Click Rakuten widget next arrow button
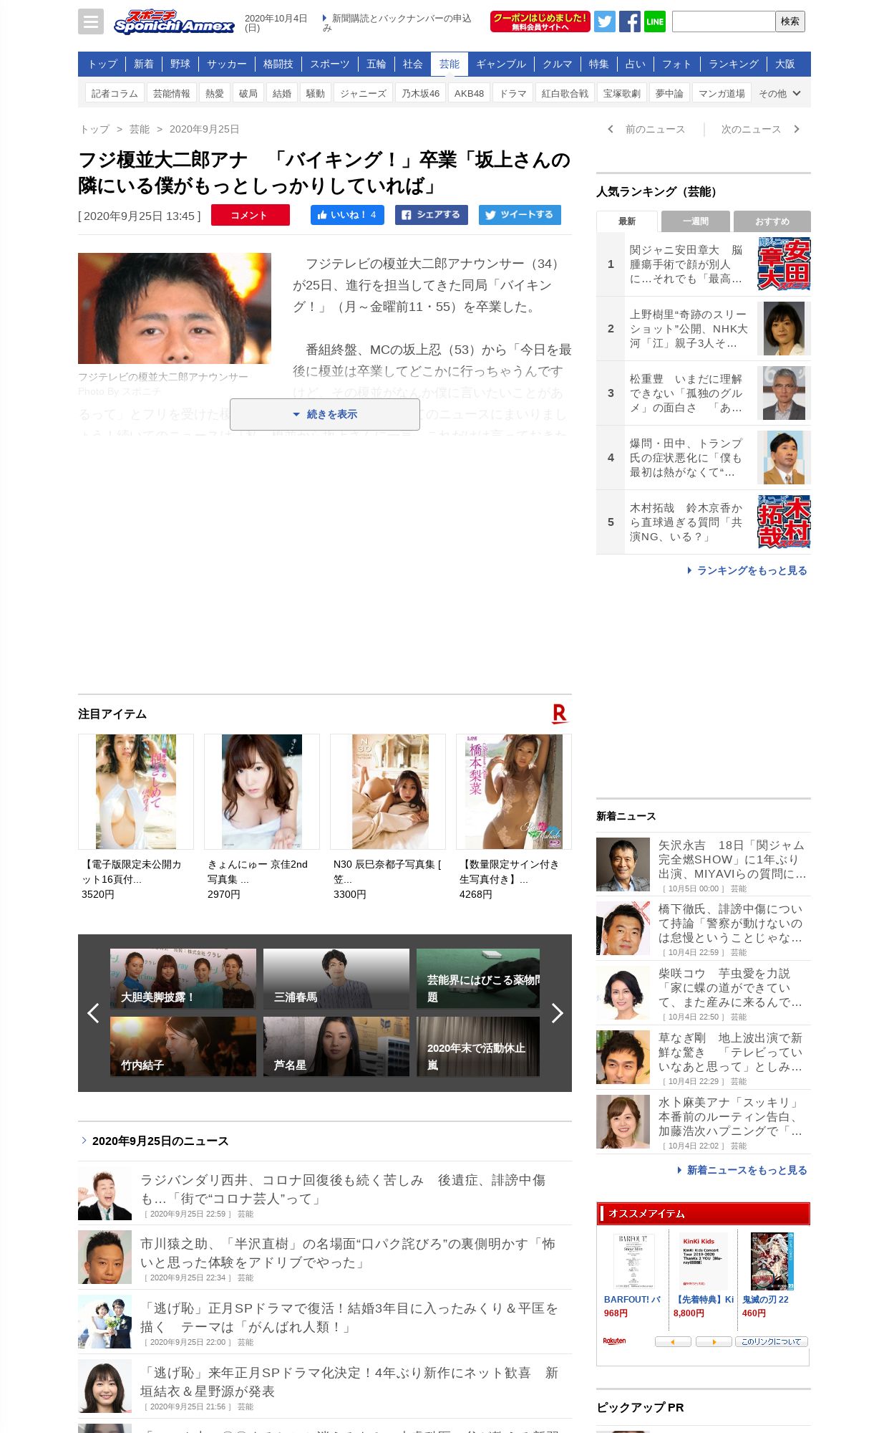The image size is (889, 1433). (714, 1341)
